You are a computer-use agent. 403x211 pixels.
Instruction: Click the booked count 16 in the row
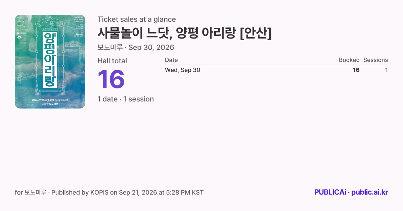click(x=356, y=70)
